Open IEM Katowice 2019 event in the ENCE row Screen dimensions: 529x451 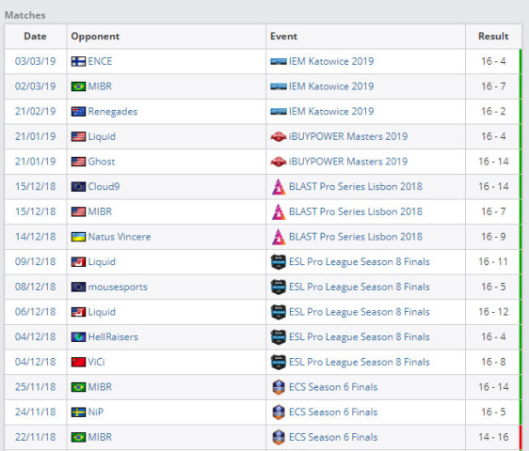331,61
